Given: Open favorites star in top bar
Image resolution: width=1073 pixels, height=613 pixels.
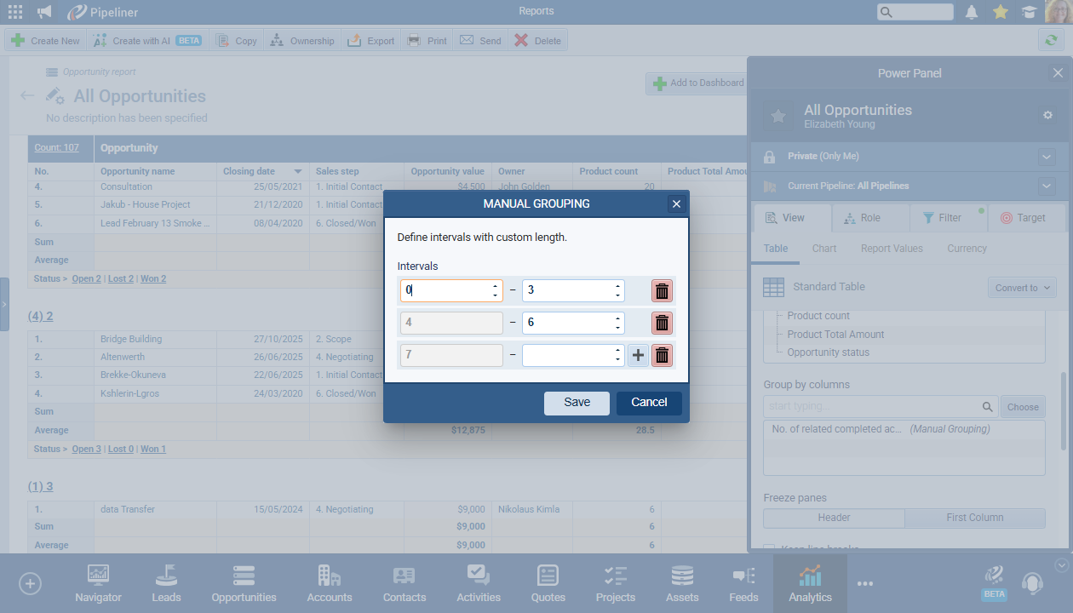Looking at the screenshot, I should [x=1001, y=12].
